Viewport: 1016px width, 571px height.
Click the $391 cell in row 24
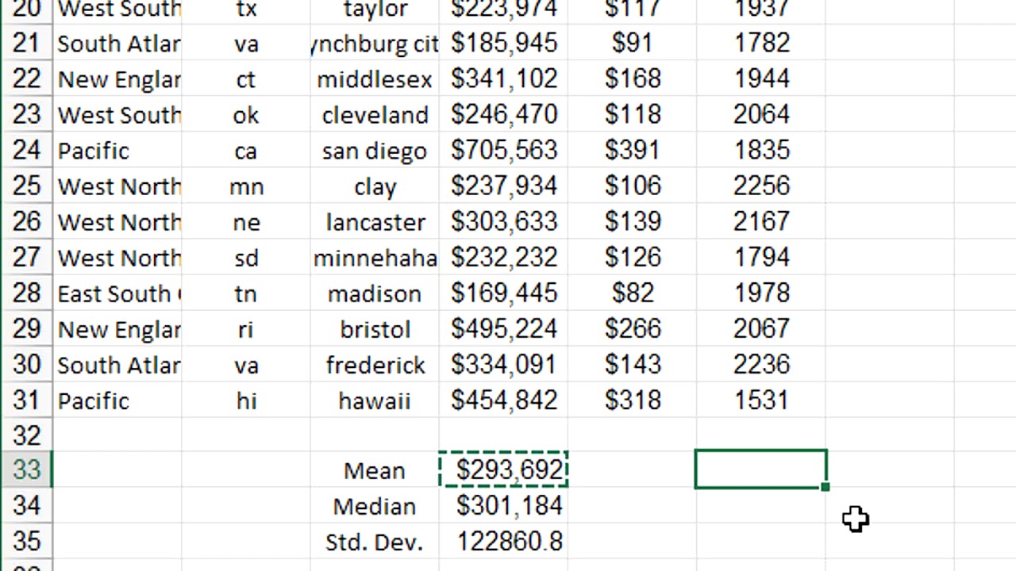click(633, 151)
